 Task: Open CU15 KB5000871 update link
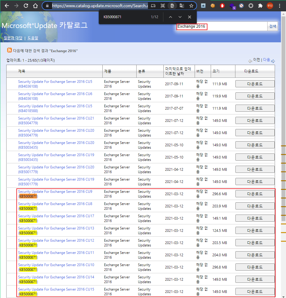tap(56, 291)
